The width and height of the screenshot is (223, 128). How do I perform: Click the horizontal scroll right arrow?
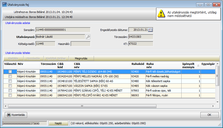pyautogui.click(x=213, y=106)
